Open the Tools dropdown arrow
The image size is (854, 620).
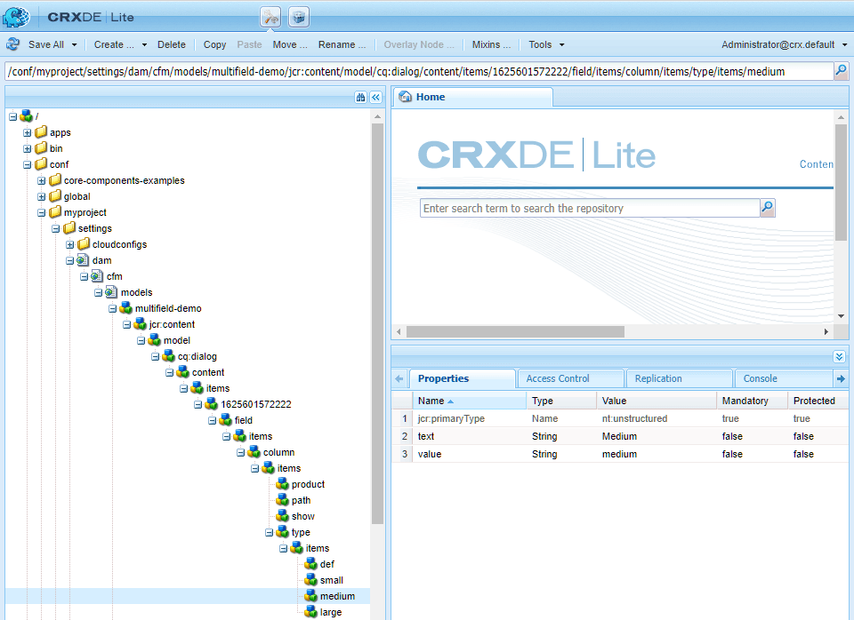pos(561,44)
